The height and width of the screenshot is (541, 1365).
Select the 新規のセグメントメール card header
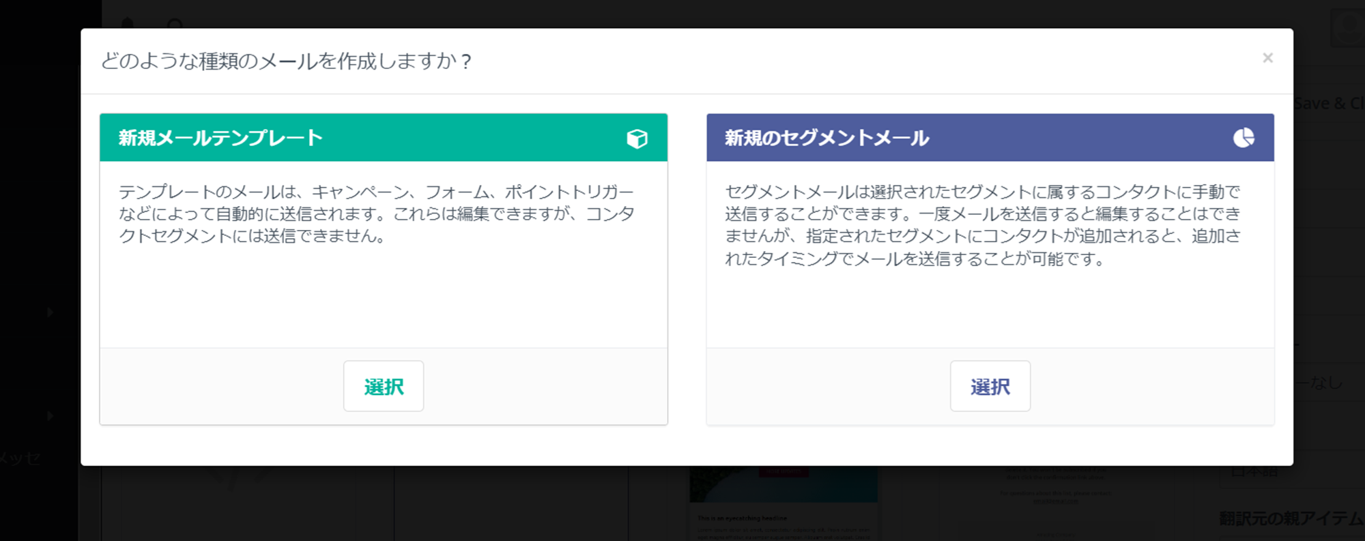pyautogui.click(x=827, y=137)
